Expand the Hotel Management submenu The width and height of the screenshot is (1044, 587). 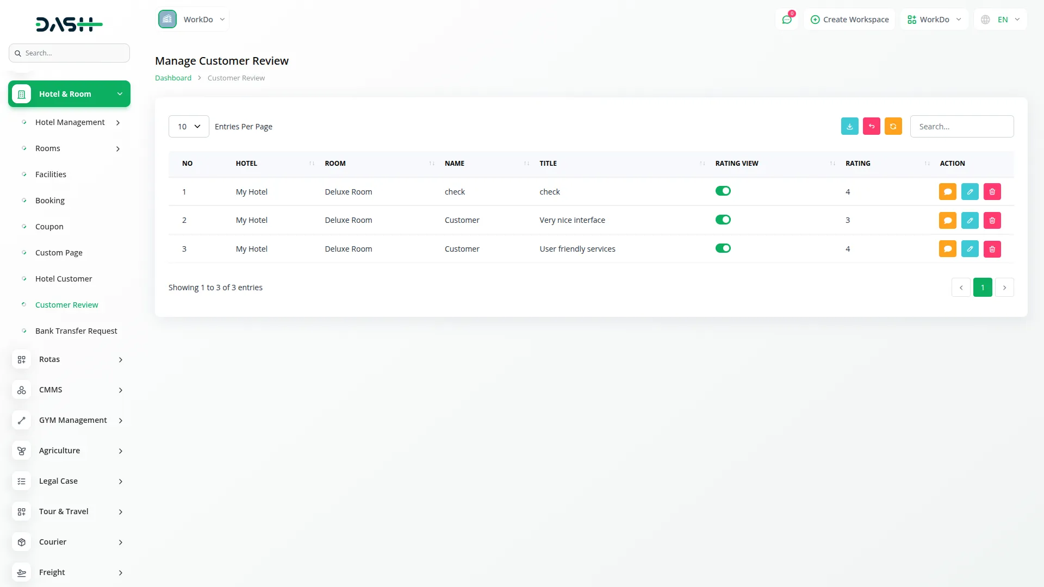click(71, 122)
